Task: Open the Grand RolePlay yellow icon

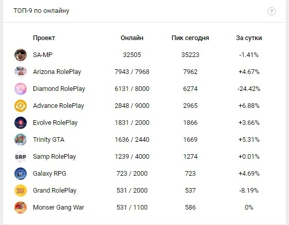Action: 21,191
